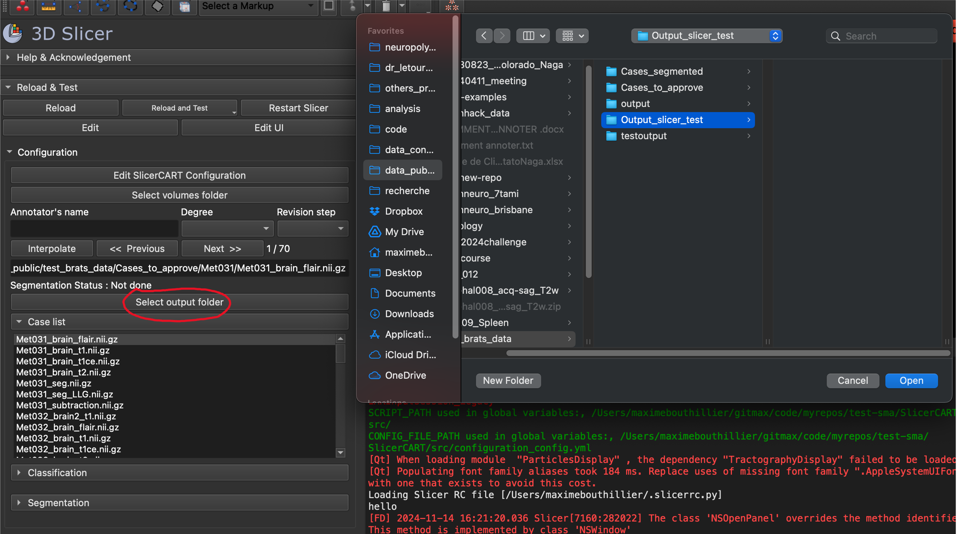This screenshot has height=534, width=957.
Task: Click Open in the file dialog
Action: point(911,381)
